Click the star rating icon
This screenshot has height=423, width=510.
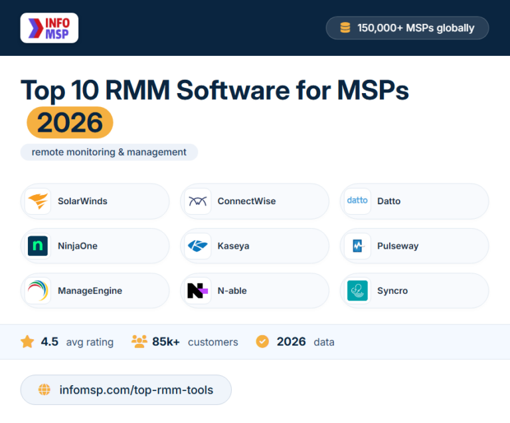pos(27,342)
